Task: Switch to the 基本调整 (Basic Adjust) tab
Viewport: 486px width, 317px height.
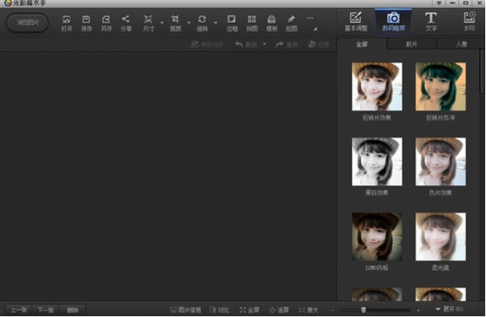Action: tap(355, 21)
